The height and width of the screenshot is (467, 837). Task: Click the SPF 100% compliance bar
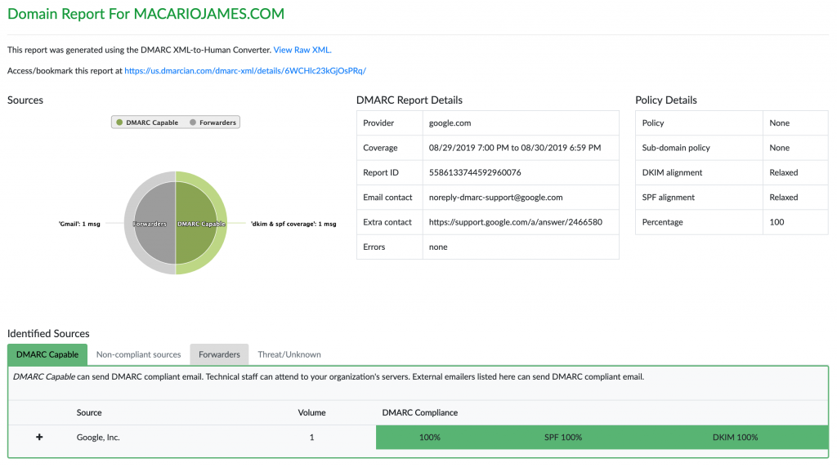[563, 438]
